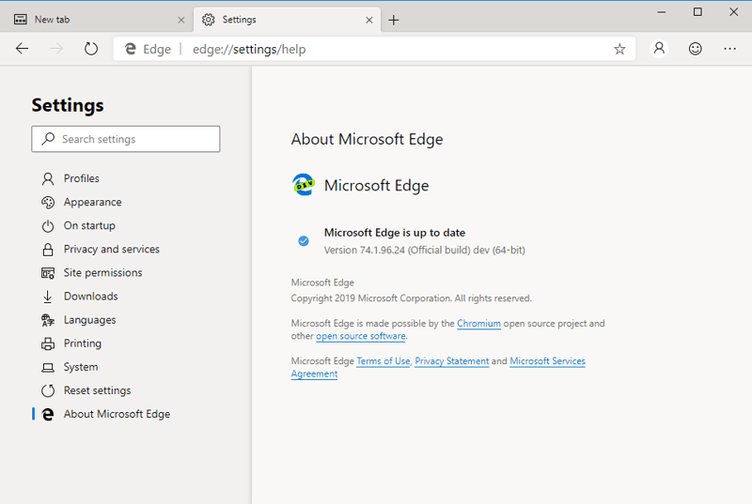Screen dimensions: 752x504
Task: Open the Settings and more ellipsis menu
Action: point(730,49)
